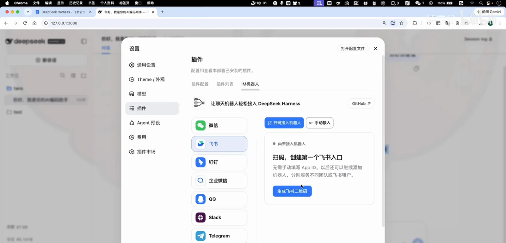This screenshot has width=506, height=243.
Task: Open the Chrome menu in menu bar
Action: (21, 3)
